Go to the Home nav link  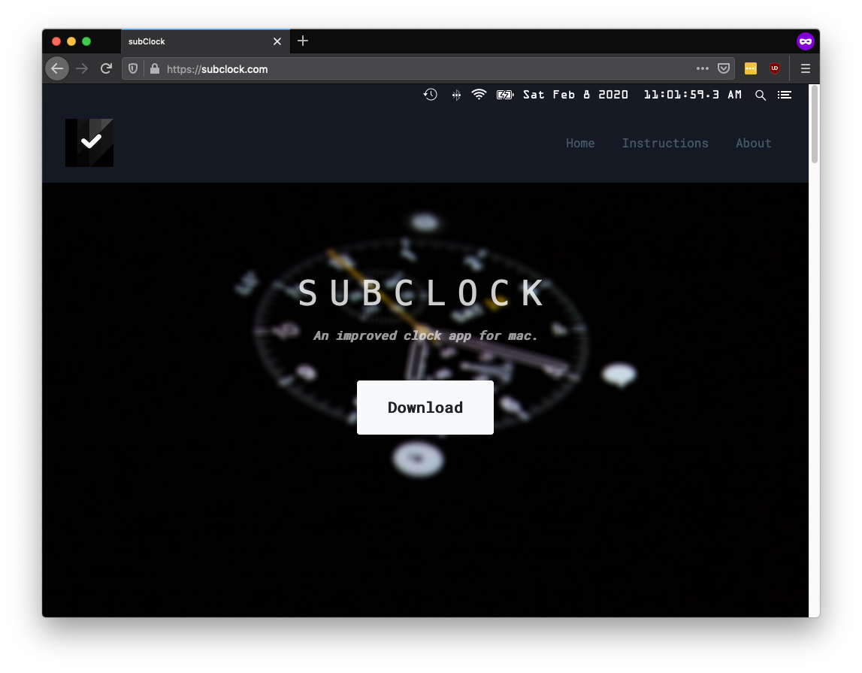[580, 143]
